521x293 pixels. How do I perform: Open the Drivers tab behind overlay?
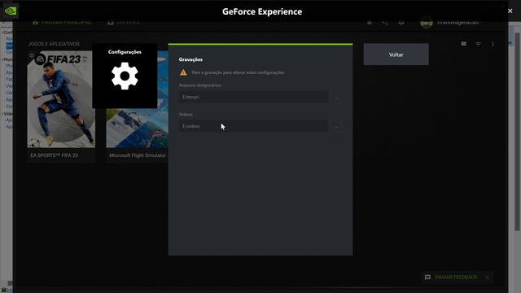124,22
